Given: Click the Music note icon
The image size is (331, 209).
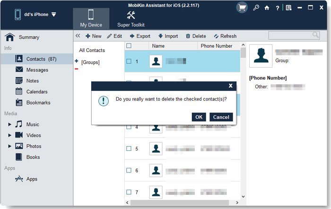Looking at the screenshot, I should [18, 124].
